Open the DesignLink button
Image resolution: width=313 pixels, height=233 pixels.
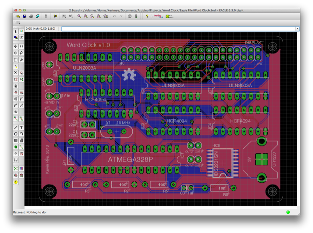pos(158,16)
